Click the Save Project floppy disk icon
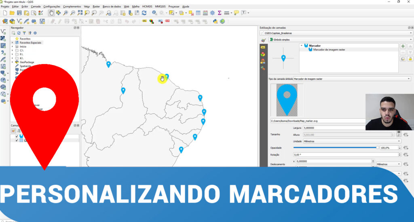 pyautogui.click(x=19, y=13)
